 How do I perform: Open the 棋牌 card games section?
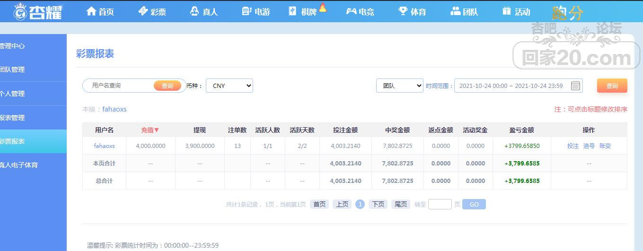pos(303,11)
